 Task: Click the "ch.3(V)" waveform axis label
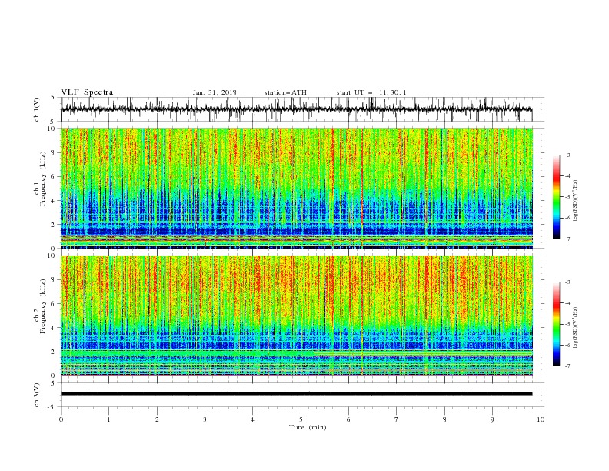point(37,395)
